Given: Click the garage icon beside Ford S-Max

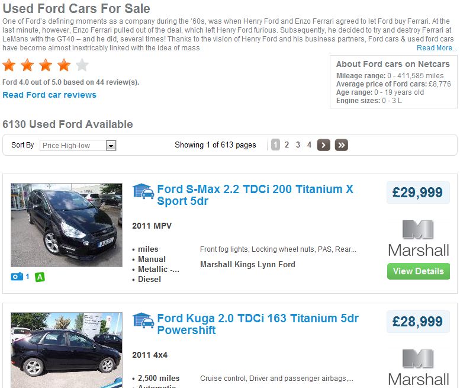Looking at the screenshot, I should click(143, 191).
